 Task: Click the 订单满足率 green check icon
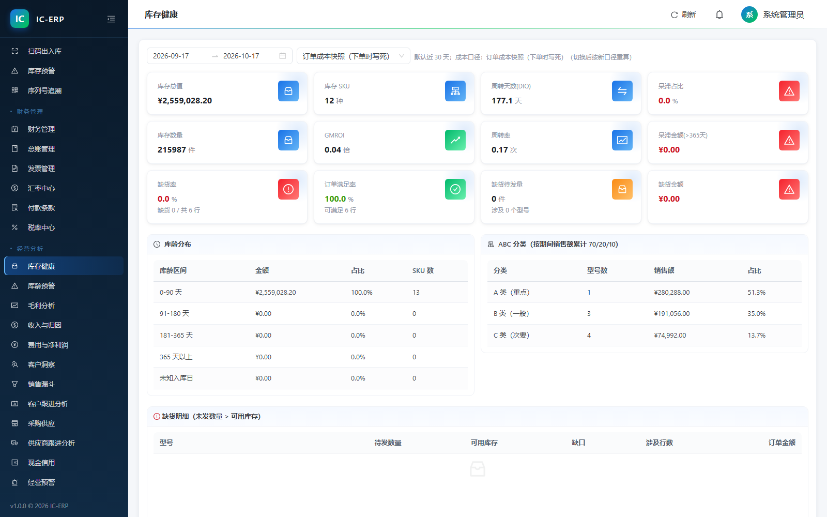455,189
